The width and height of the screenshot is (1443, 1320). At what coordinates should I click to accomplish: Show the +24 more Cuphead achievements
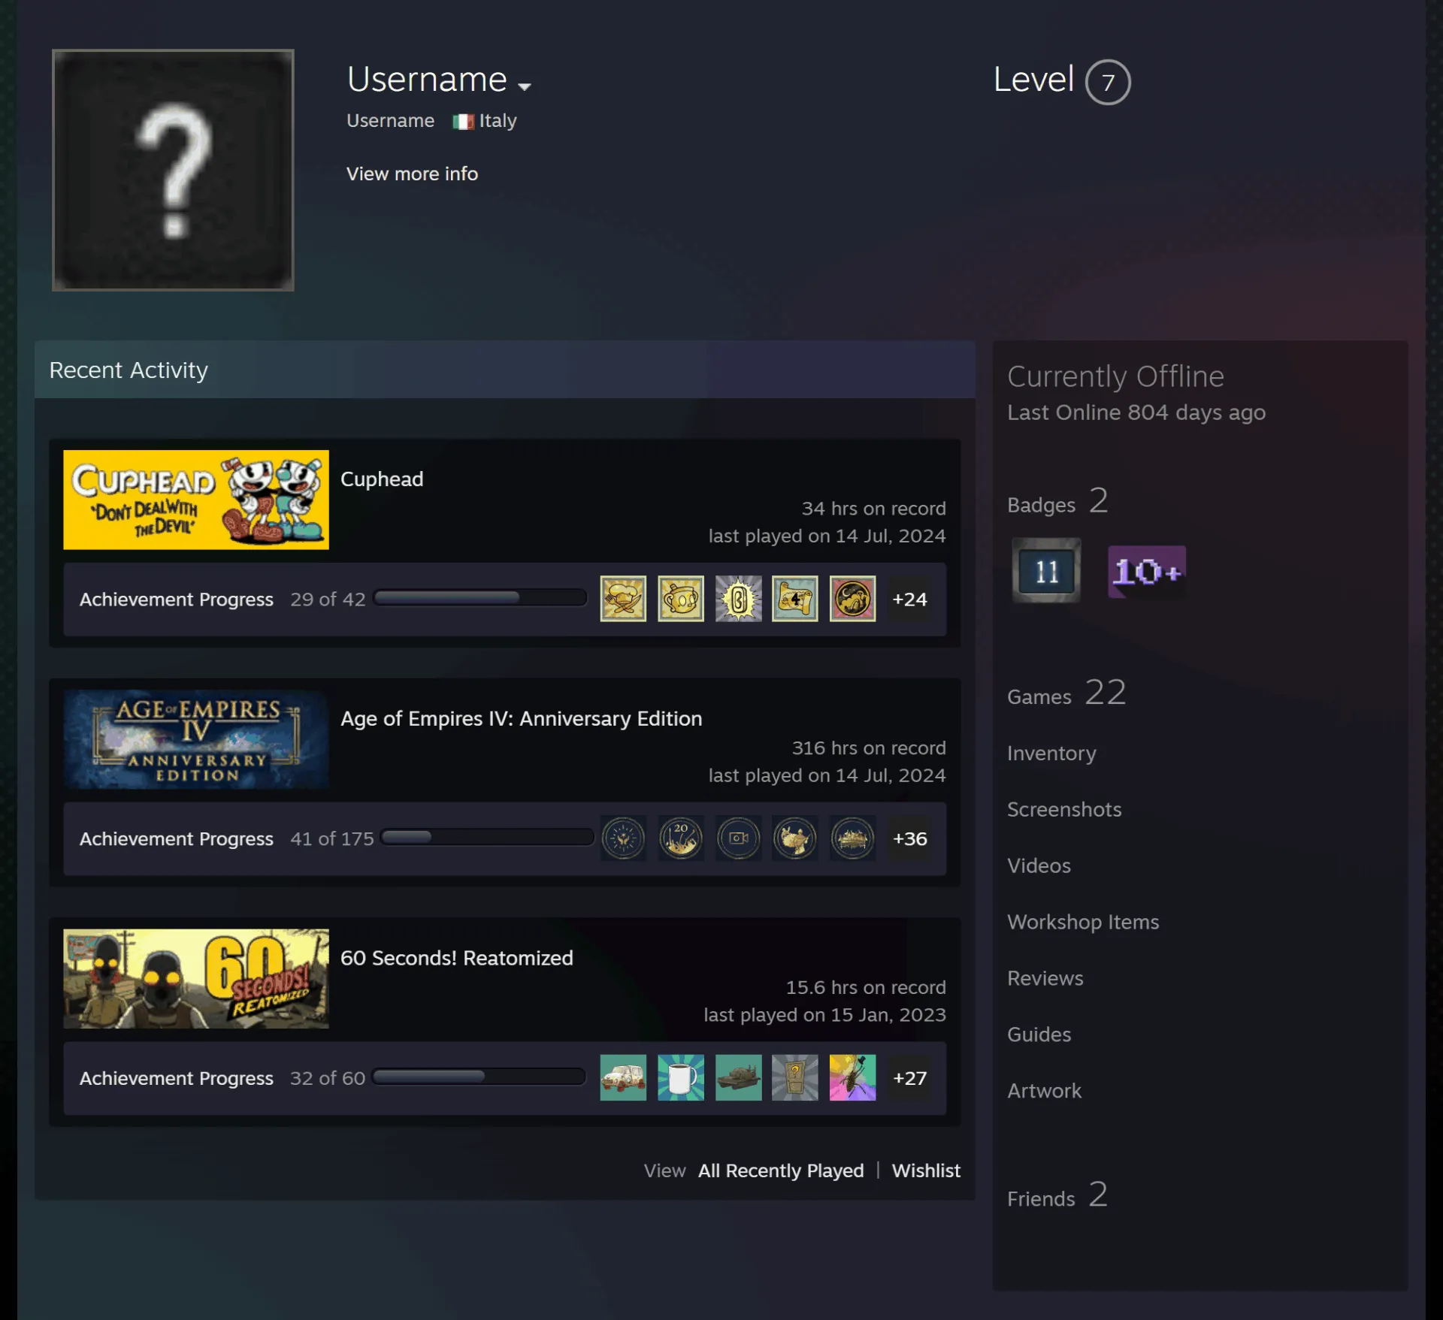[x=909, y=599]
